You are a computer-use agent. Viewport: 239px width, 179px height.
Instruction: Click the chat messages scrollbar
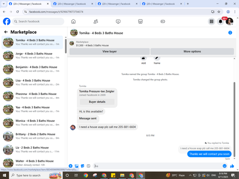[x=234, y=119]
